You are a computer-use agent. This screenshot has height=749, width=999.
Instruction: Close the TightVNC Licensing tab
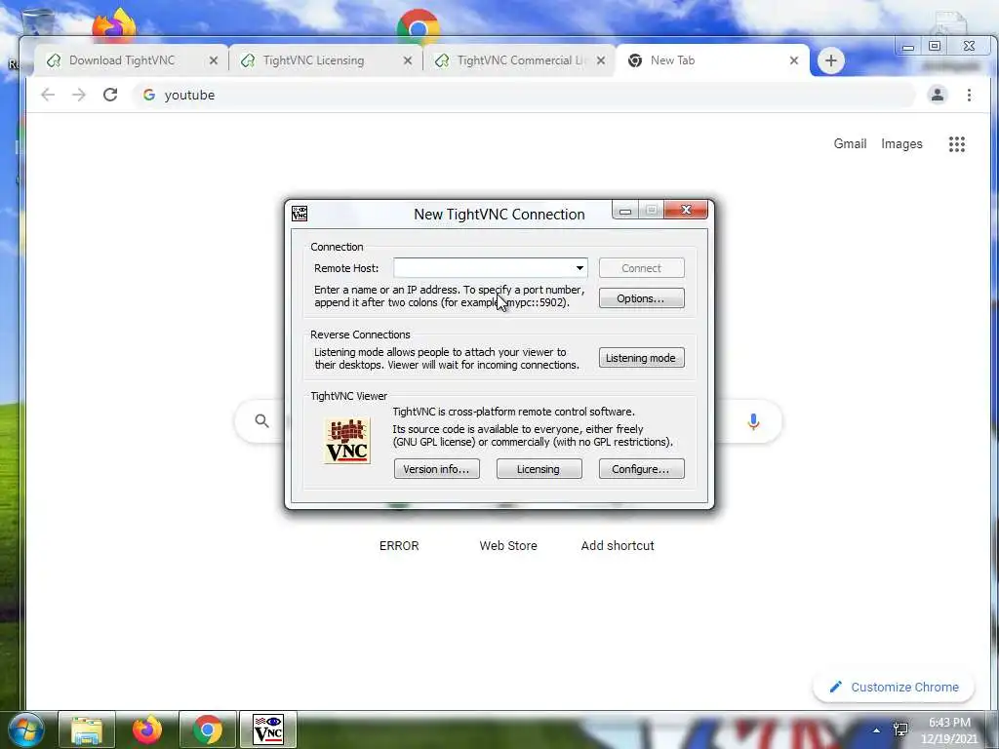[408, 60]
